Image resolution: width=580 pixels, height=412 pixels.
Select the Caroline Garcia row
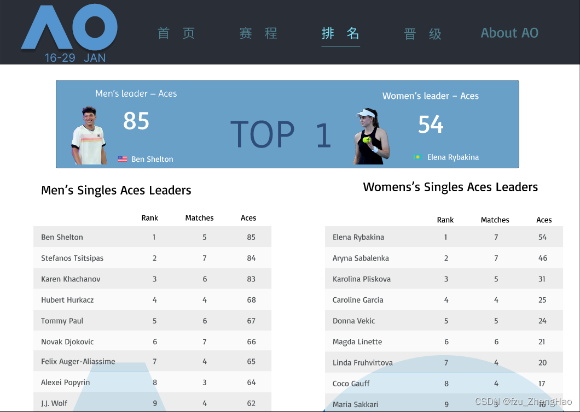click(x=444, y=299)
